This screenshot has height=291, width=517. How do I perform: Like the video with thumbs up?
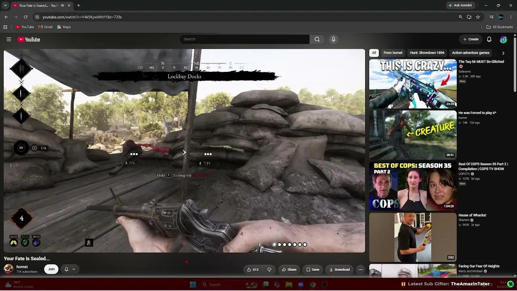point(253,270)
